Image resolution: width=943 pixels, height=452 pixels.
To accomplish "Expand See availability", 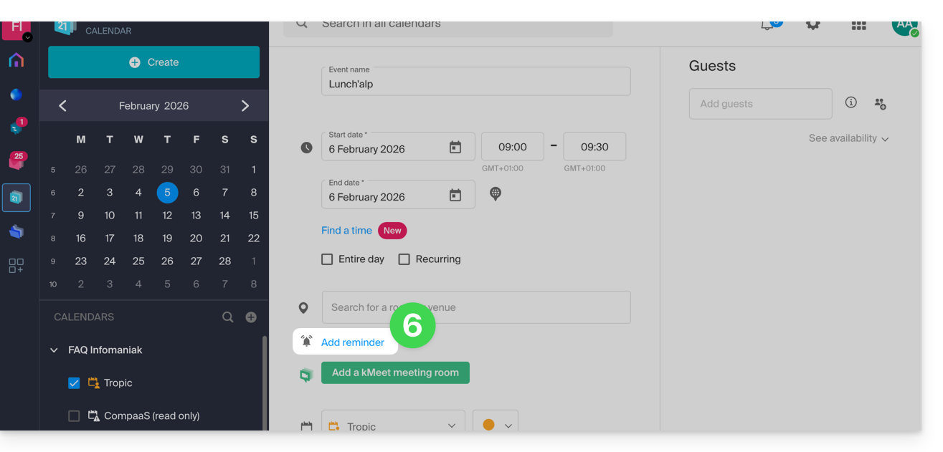I will click(x=848, y=138).
